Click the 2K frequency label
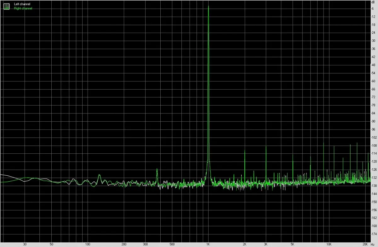This screenshot has width=378, height=247. pyautogui.click(x=245, y=244)
